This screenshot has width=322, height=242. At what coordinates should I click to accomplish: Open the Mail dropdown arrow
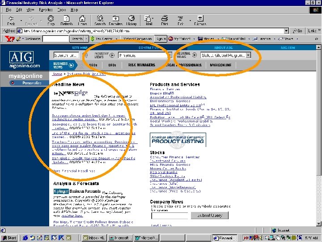click(x=153, y=18)
